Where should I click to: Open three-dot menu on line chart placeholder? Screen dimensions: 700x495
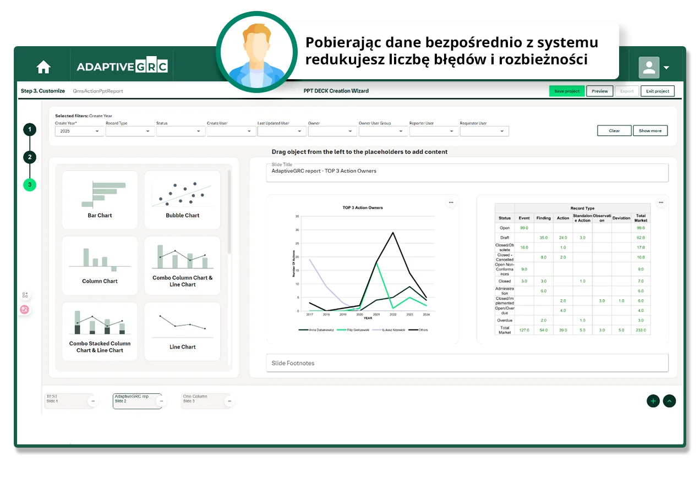coord(451,202)
